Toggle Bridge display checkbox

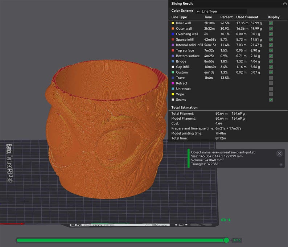(271, 61)
